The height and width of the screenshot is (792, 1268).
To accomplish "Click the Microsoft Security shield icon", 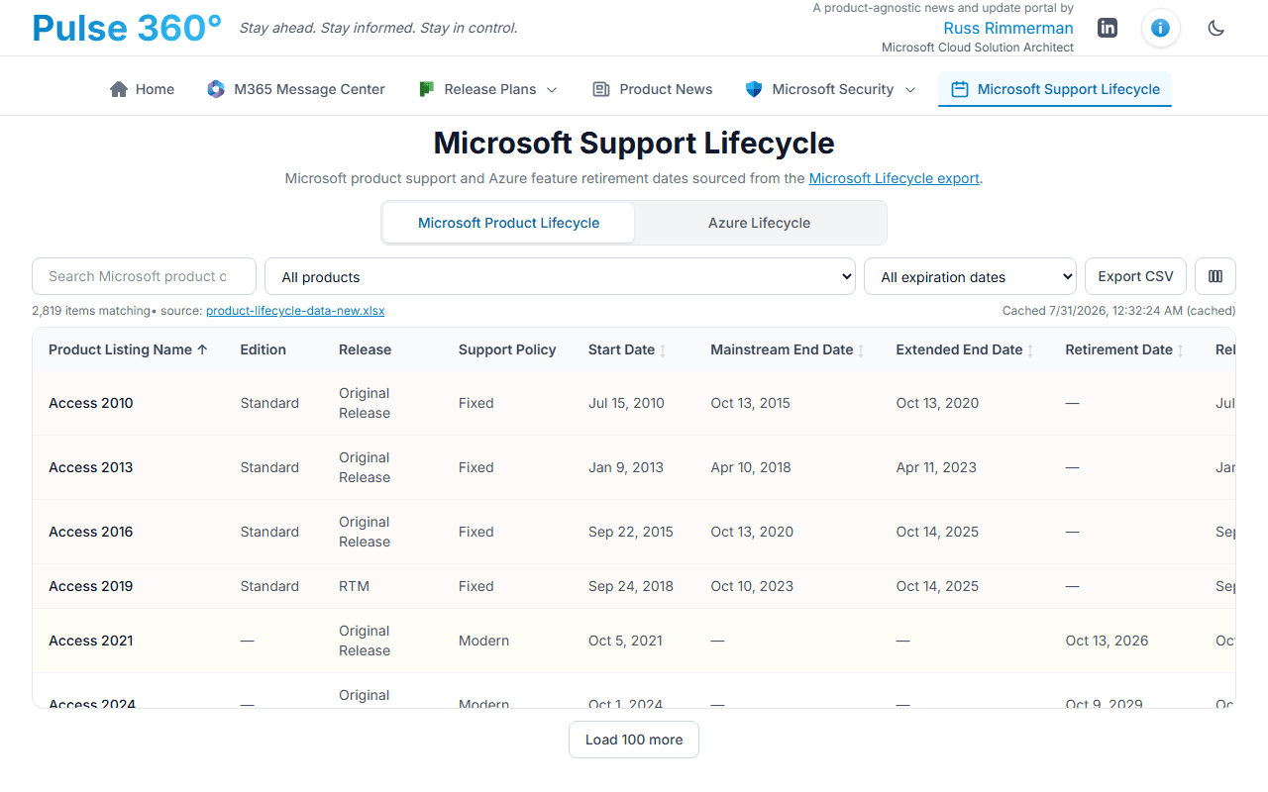I will coord(754,89).
